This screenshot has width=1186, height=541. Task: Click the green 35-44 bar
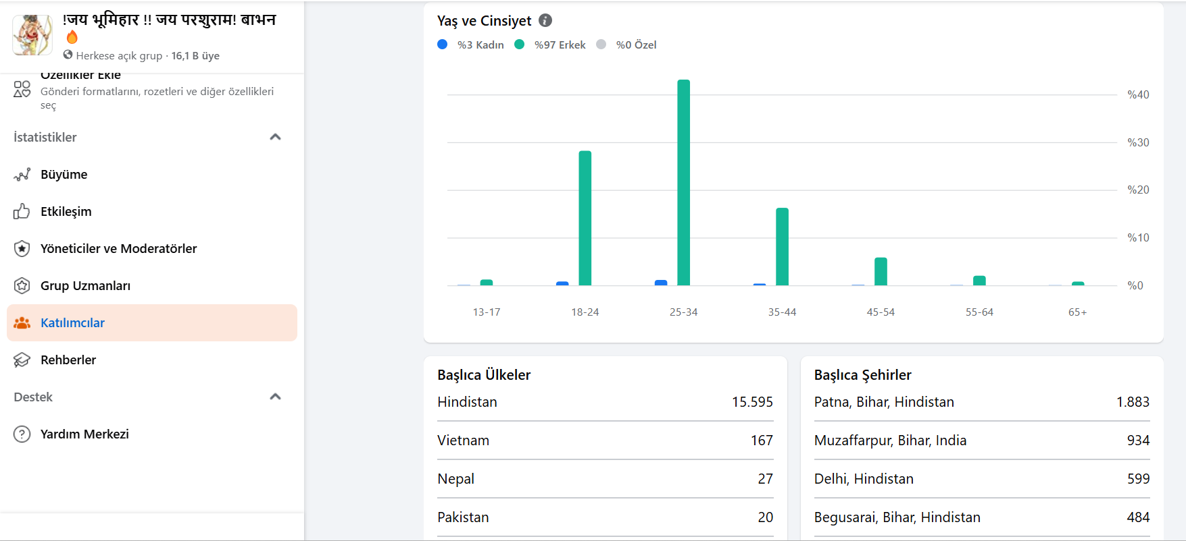coord(783,246)
